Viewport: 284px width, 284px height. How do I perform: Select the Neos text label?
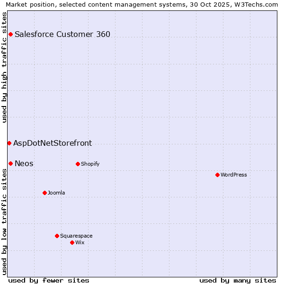pyautogui.click(x=24, y=163)
